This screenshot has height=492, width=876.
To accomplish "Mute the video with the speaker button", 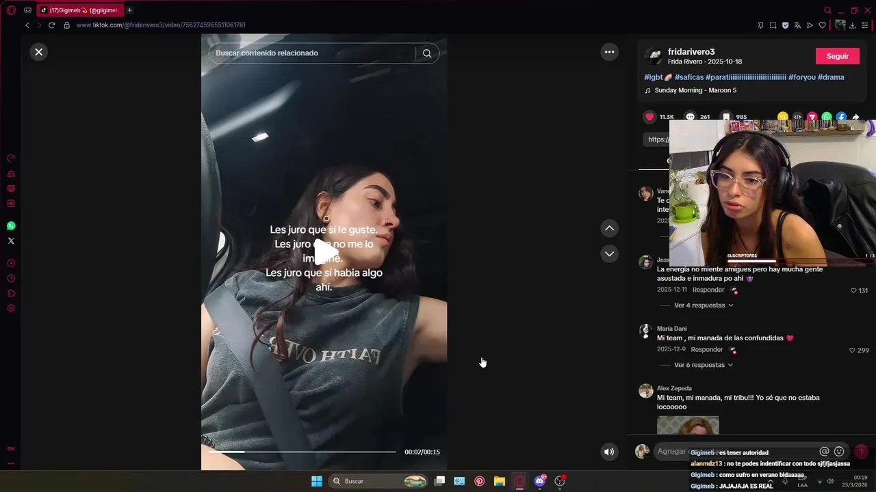I will click(x=609, y=452).
